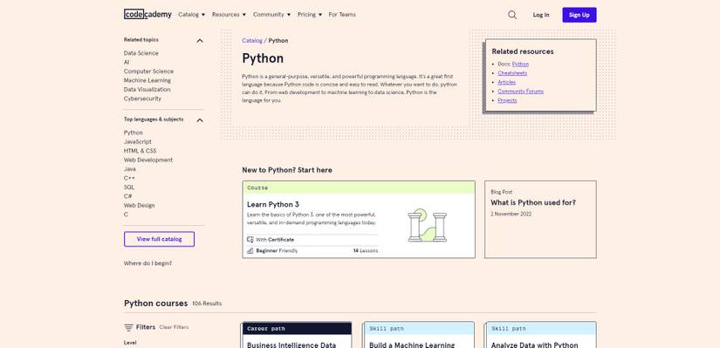Open the Analyze Data with Python skill path card
720x348 pixels.
click(x=540, y=335)
